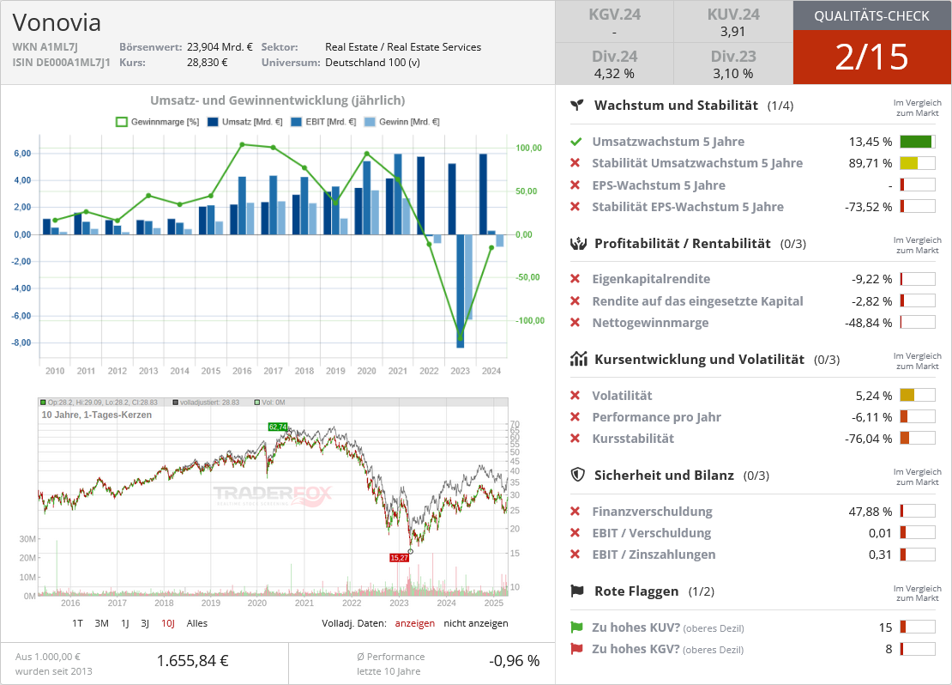Screen dimensions: 952x685
Task: Switch chart to 3J timeframe
Action: (x=144, y=623)
